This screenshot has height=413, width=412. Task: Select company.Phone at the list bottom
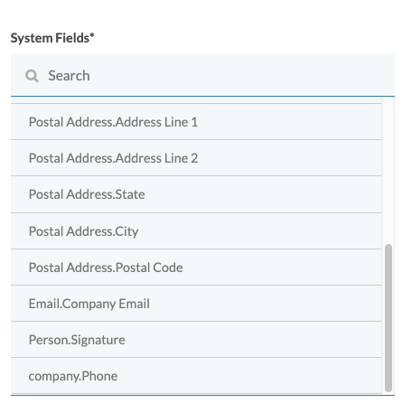tap(196, 376)
